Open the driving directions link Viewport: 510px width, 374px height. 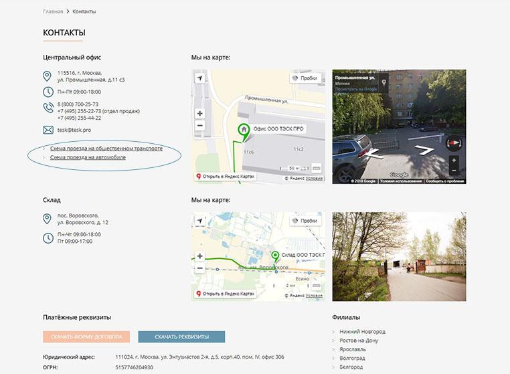click(x=88, y=157)
